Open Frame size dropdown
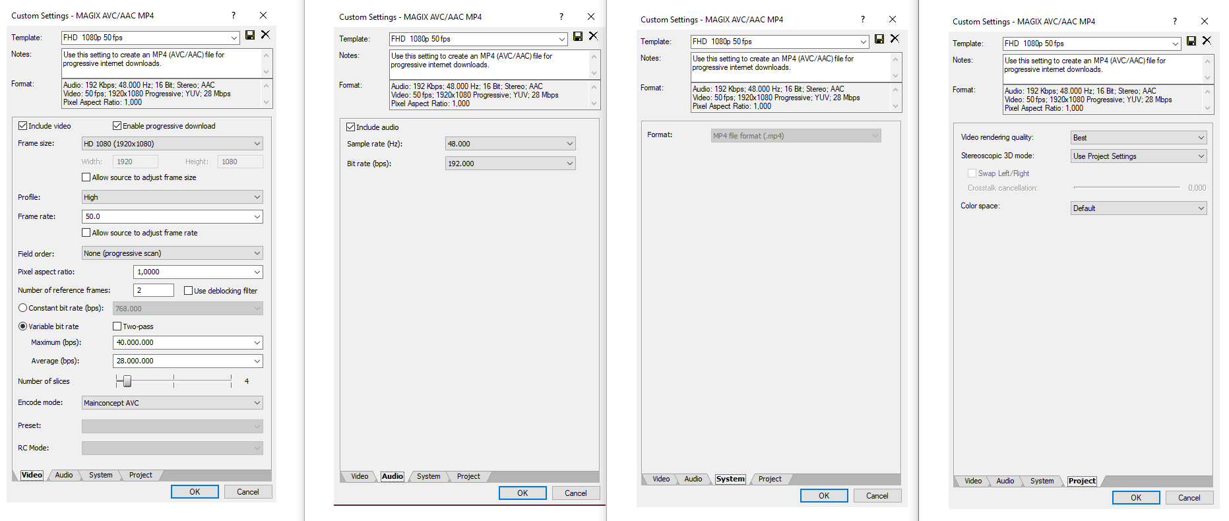 pos(172,143)
